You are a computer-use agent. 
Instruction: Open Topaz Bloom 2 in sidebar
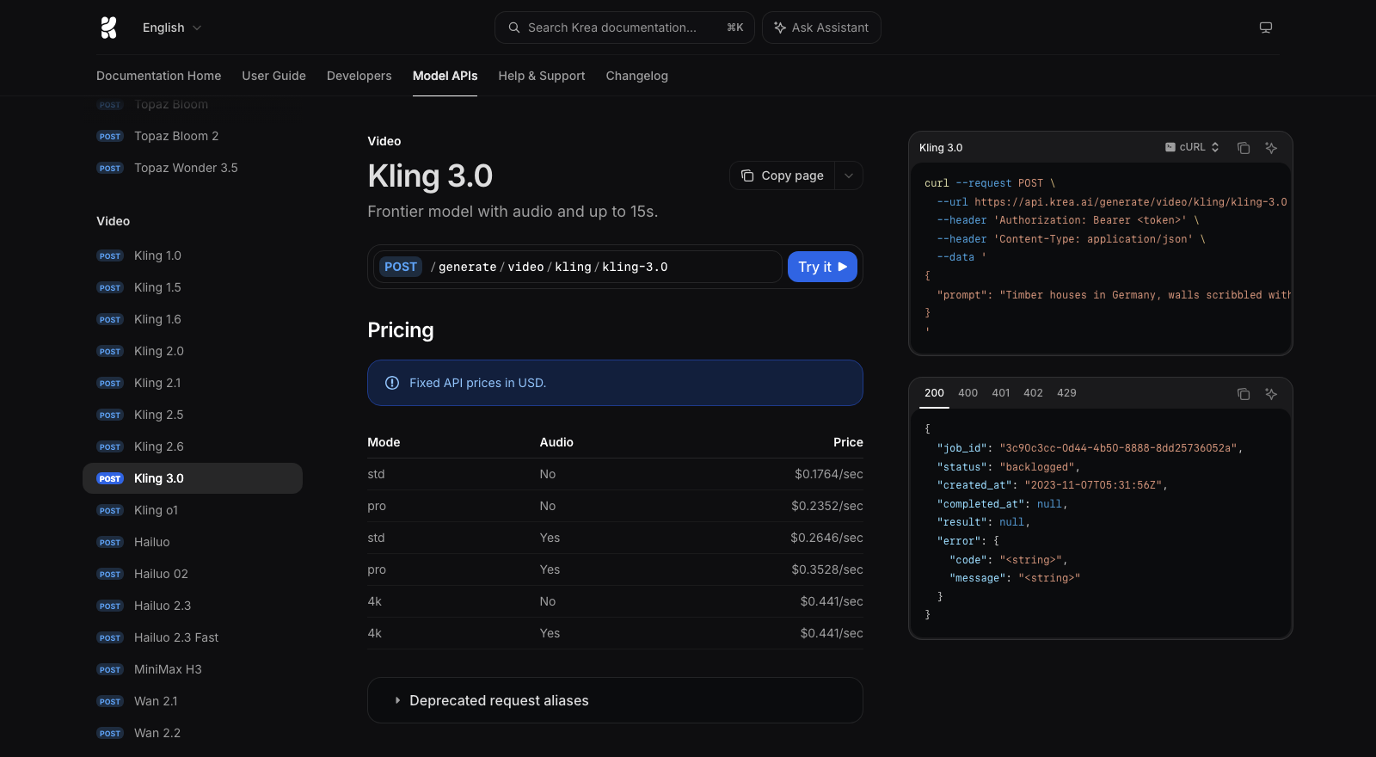[193, 136]
